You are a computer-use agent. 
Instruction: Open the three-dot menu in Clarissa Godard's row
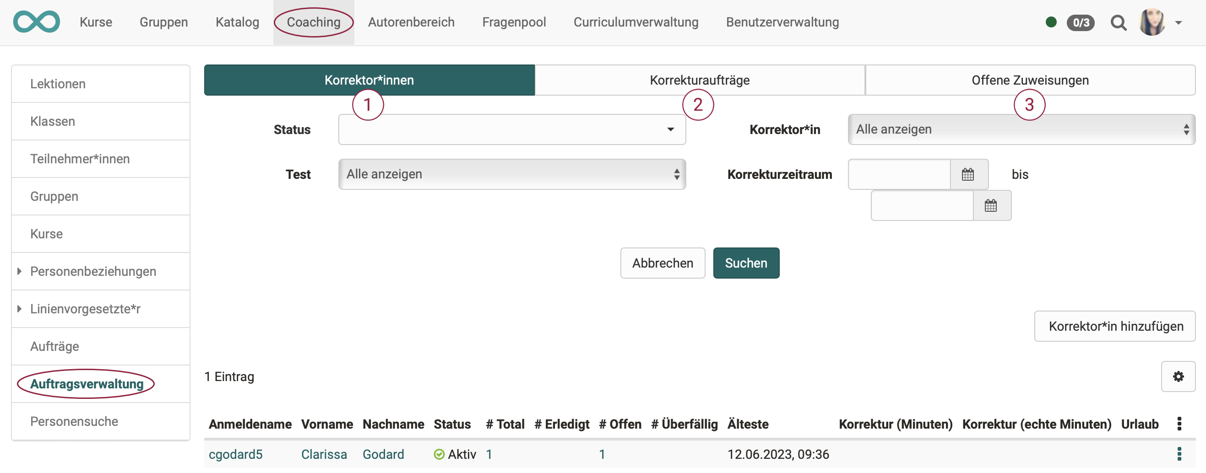1180,453
